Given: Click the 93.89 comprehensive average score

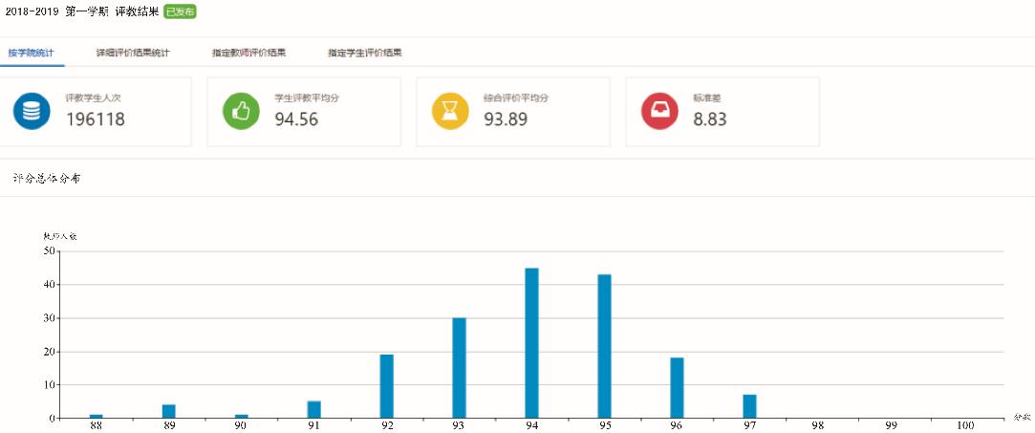Looking at the screenshot, I should [507, 119].
